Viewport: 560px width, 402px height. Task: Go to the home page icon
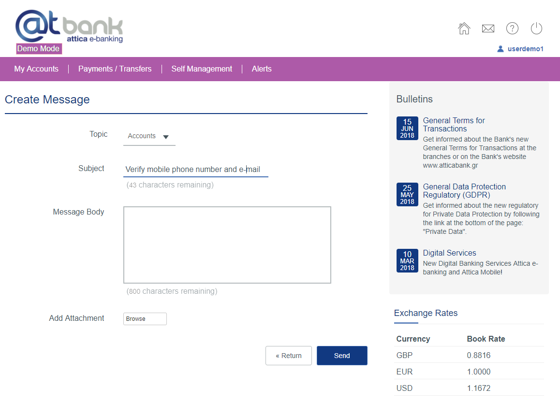tap(464, 29)
